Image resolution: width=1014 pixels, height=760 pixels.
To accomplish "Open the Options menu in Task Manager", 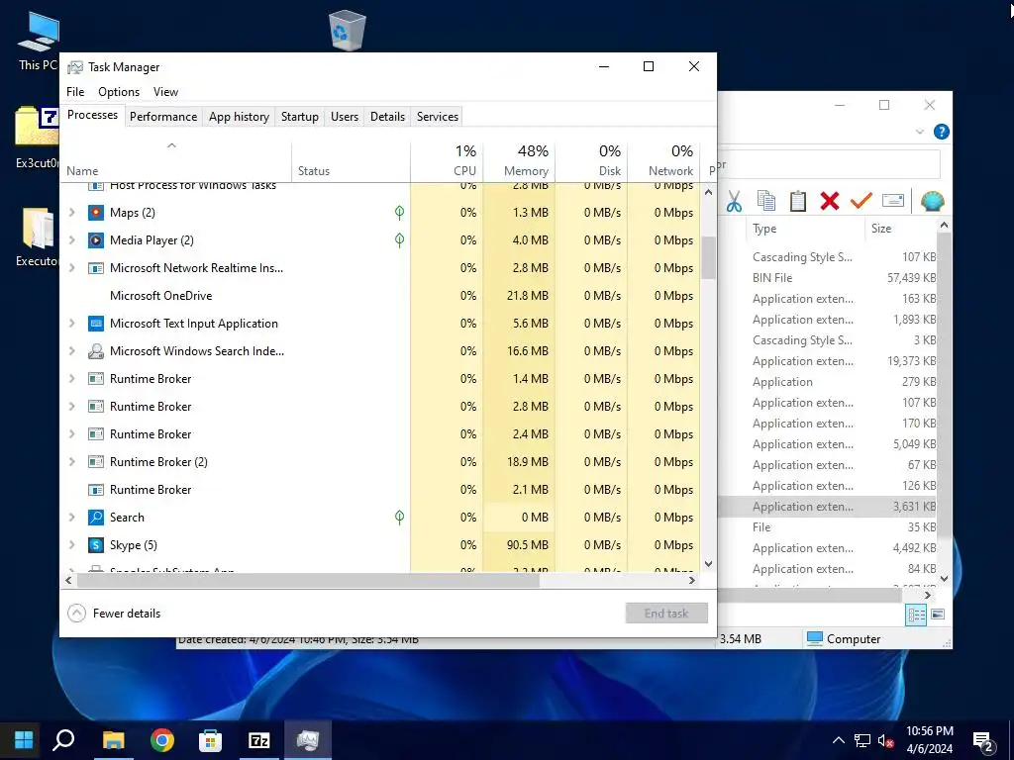I will click(x=119, y=92).
